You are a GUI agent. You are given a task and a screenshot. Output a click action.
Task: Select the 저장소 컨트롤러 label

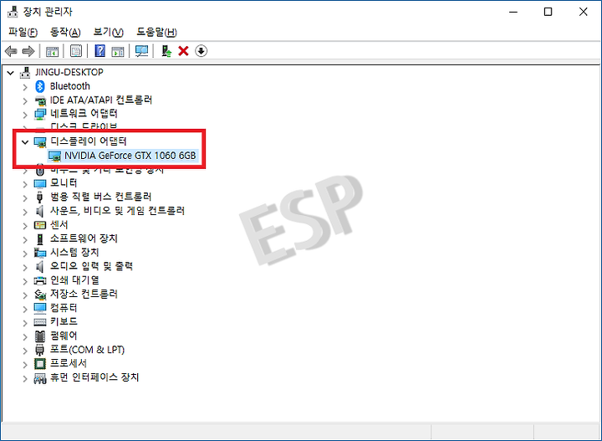click(84, 294)
